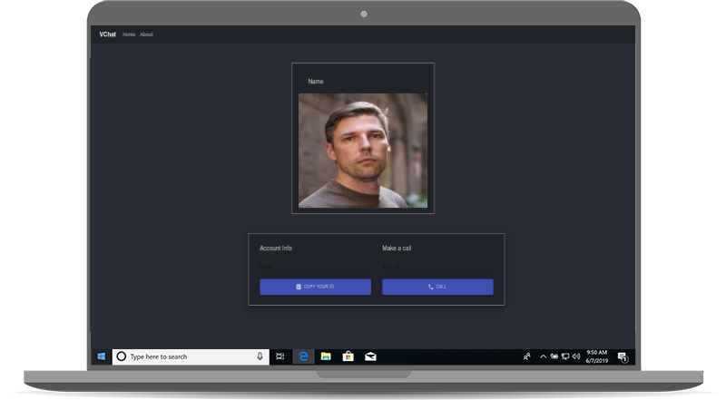Open File Explorer from taskbar
726x400 pixels.
pyautogui.click(x=326, y=356)
